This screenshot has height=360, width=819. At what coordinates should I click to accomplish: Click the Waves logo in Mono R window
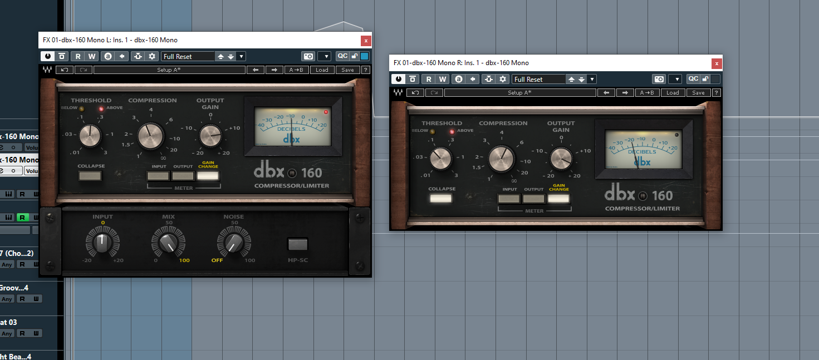(x=398, y=93)
